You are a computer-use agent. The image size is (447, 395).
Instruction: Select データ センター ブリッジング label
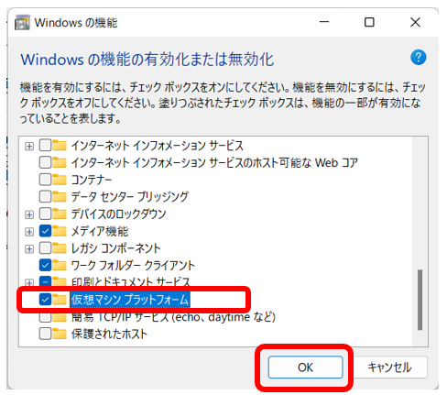[x=130, y=197]
